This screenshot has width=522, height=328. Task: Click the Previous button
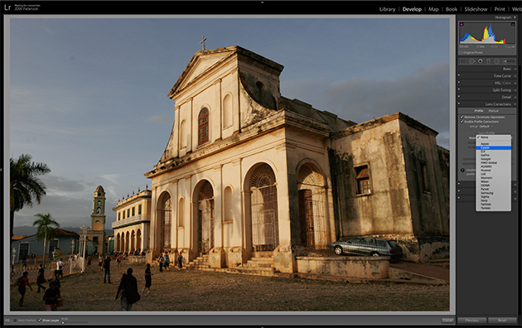471,321
